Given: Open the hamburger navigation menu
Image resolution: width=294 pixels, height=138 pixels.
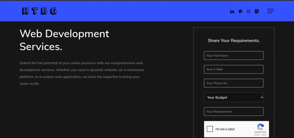Looking at the screenshot, I should (270, 11).
